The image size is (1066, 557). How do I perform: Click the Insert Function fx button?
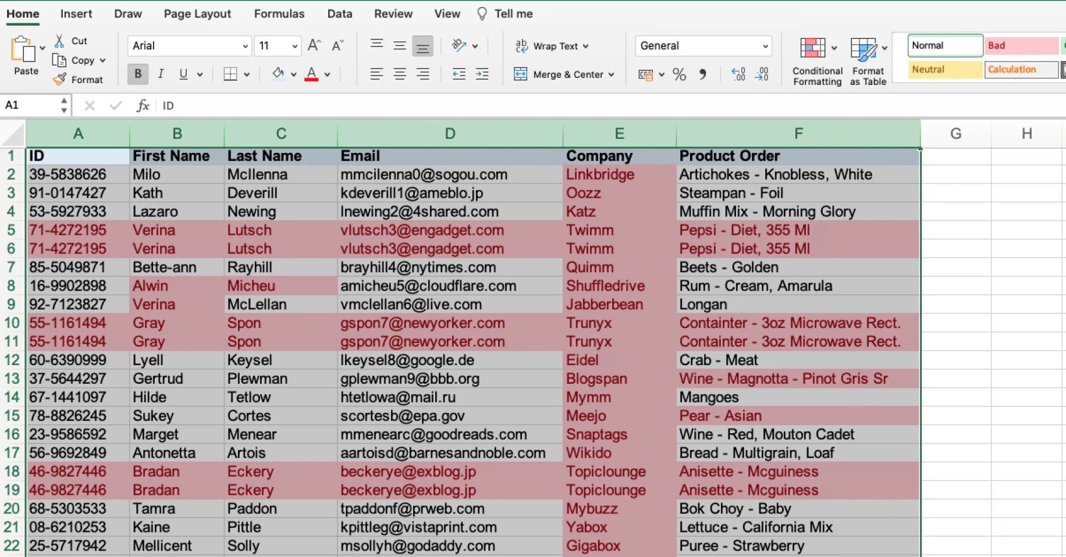(x=143, y=105)
